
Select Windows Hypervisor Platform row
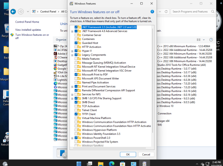(99, 130)
